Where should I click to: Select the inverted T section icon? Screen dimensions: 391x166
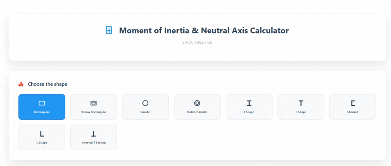pos(94,134)
